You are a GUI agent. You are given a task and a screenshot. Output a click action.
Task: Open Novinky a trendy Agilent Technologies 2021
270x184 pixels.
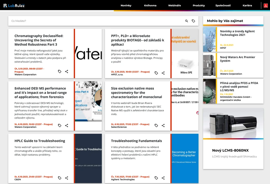(237, 33)
